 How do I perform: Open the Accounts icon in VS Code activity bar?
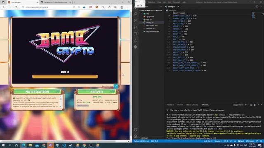(x=135, y=129)
